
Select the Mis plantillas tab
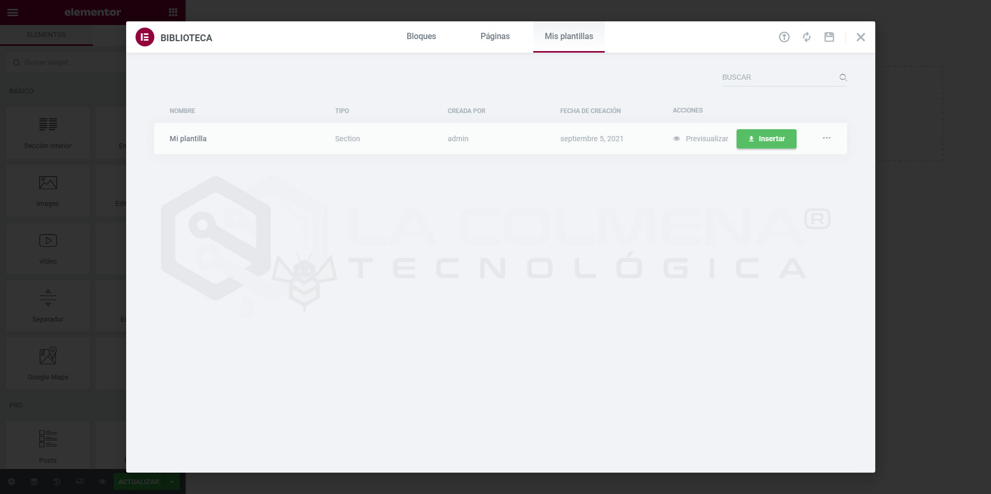(569, 36)
